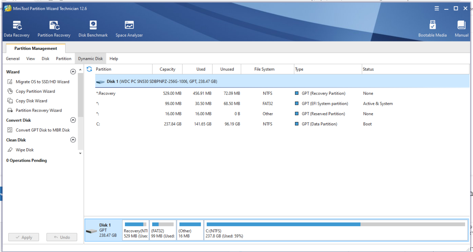Select the Partition Management tab
This screenshot has width=473, height=252.
[x=36, y=48]
